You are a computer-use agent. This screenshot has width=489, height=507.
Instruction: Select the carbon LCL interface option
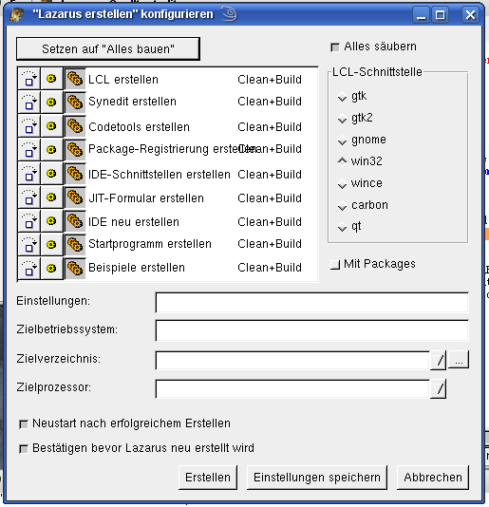342,206
